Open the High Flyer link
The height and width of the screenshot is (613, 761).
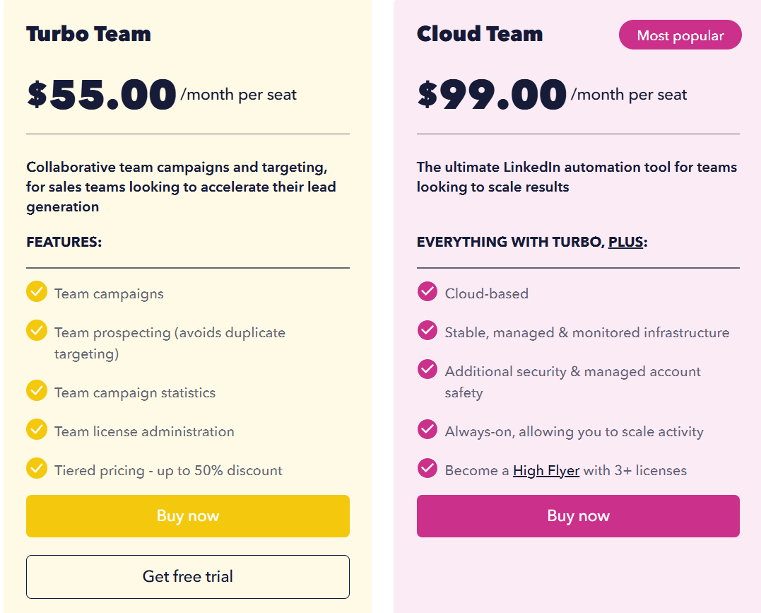point(546,469)
